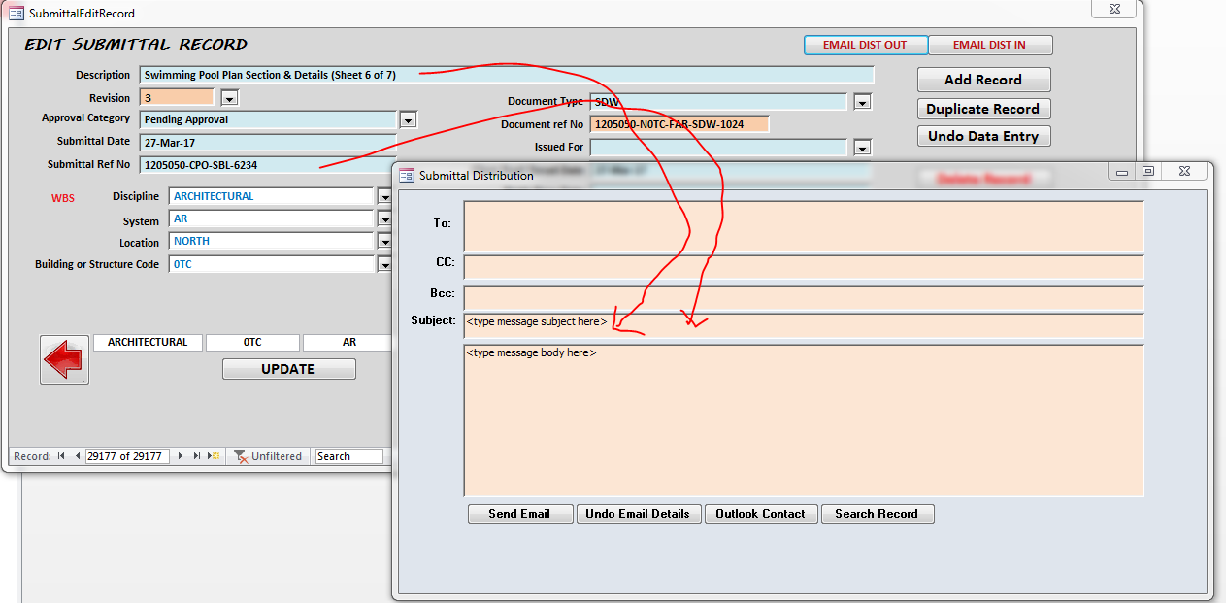This screenshot has width=1226, height=603.
Task: Click the SubmittalEditRecord window form icon
Action: (x=17, y=13)
